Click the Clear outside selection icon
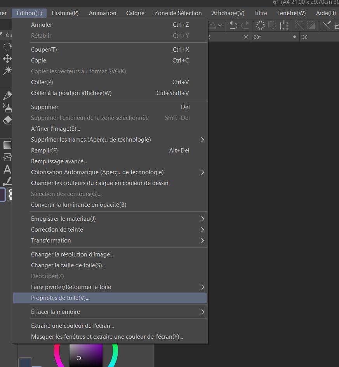 pyautogui.click(x=272, y=25)
